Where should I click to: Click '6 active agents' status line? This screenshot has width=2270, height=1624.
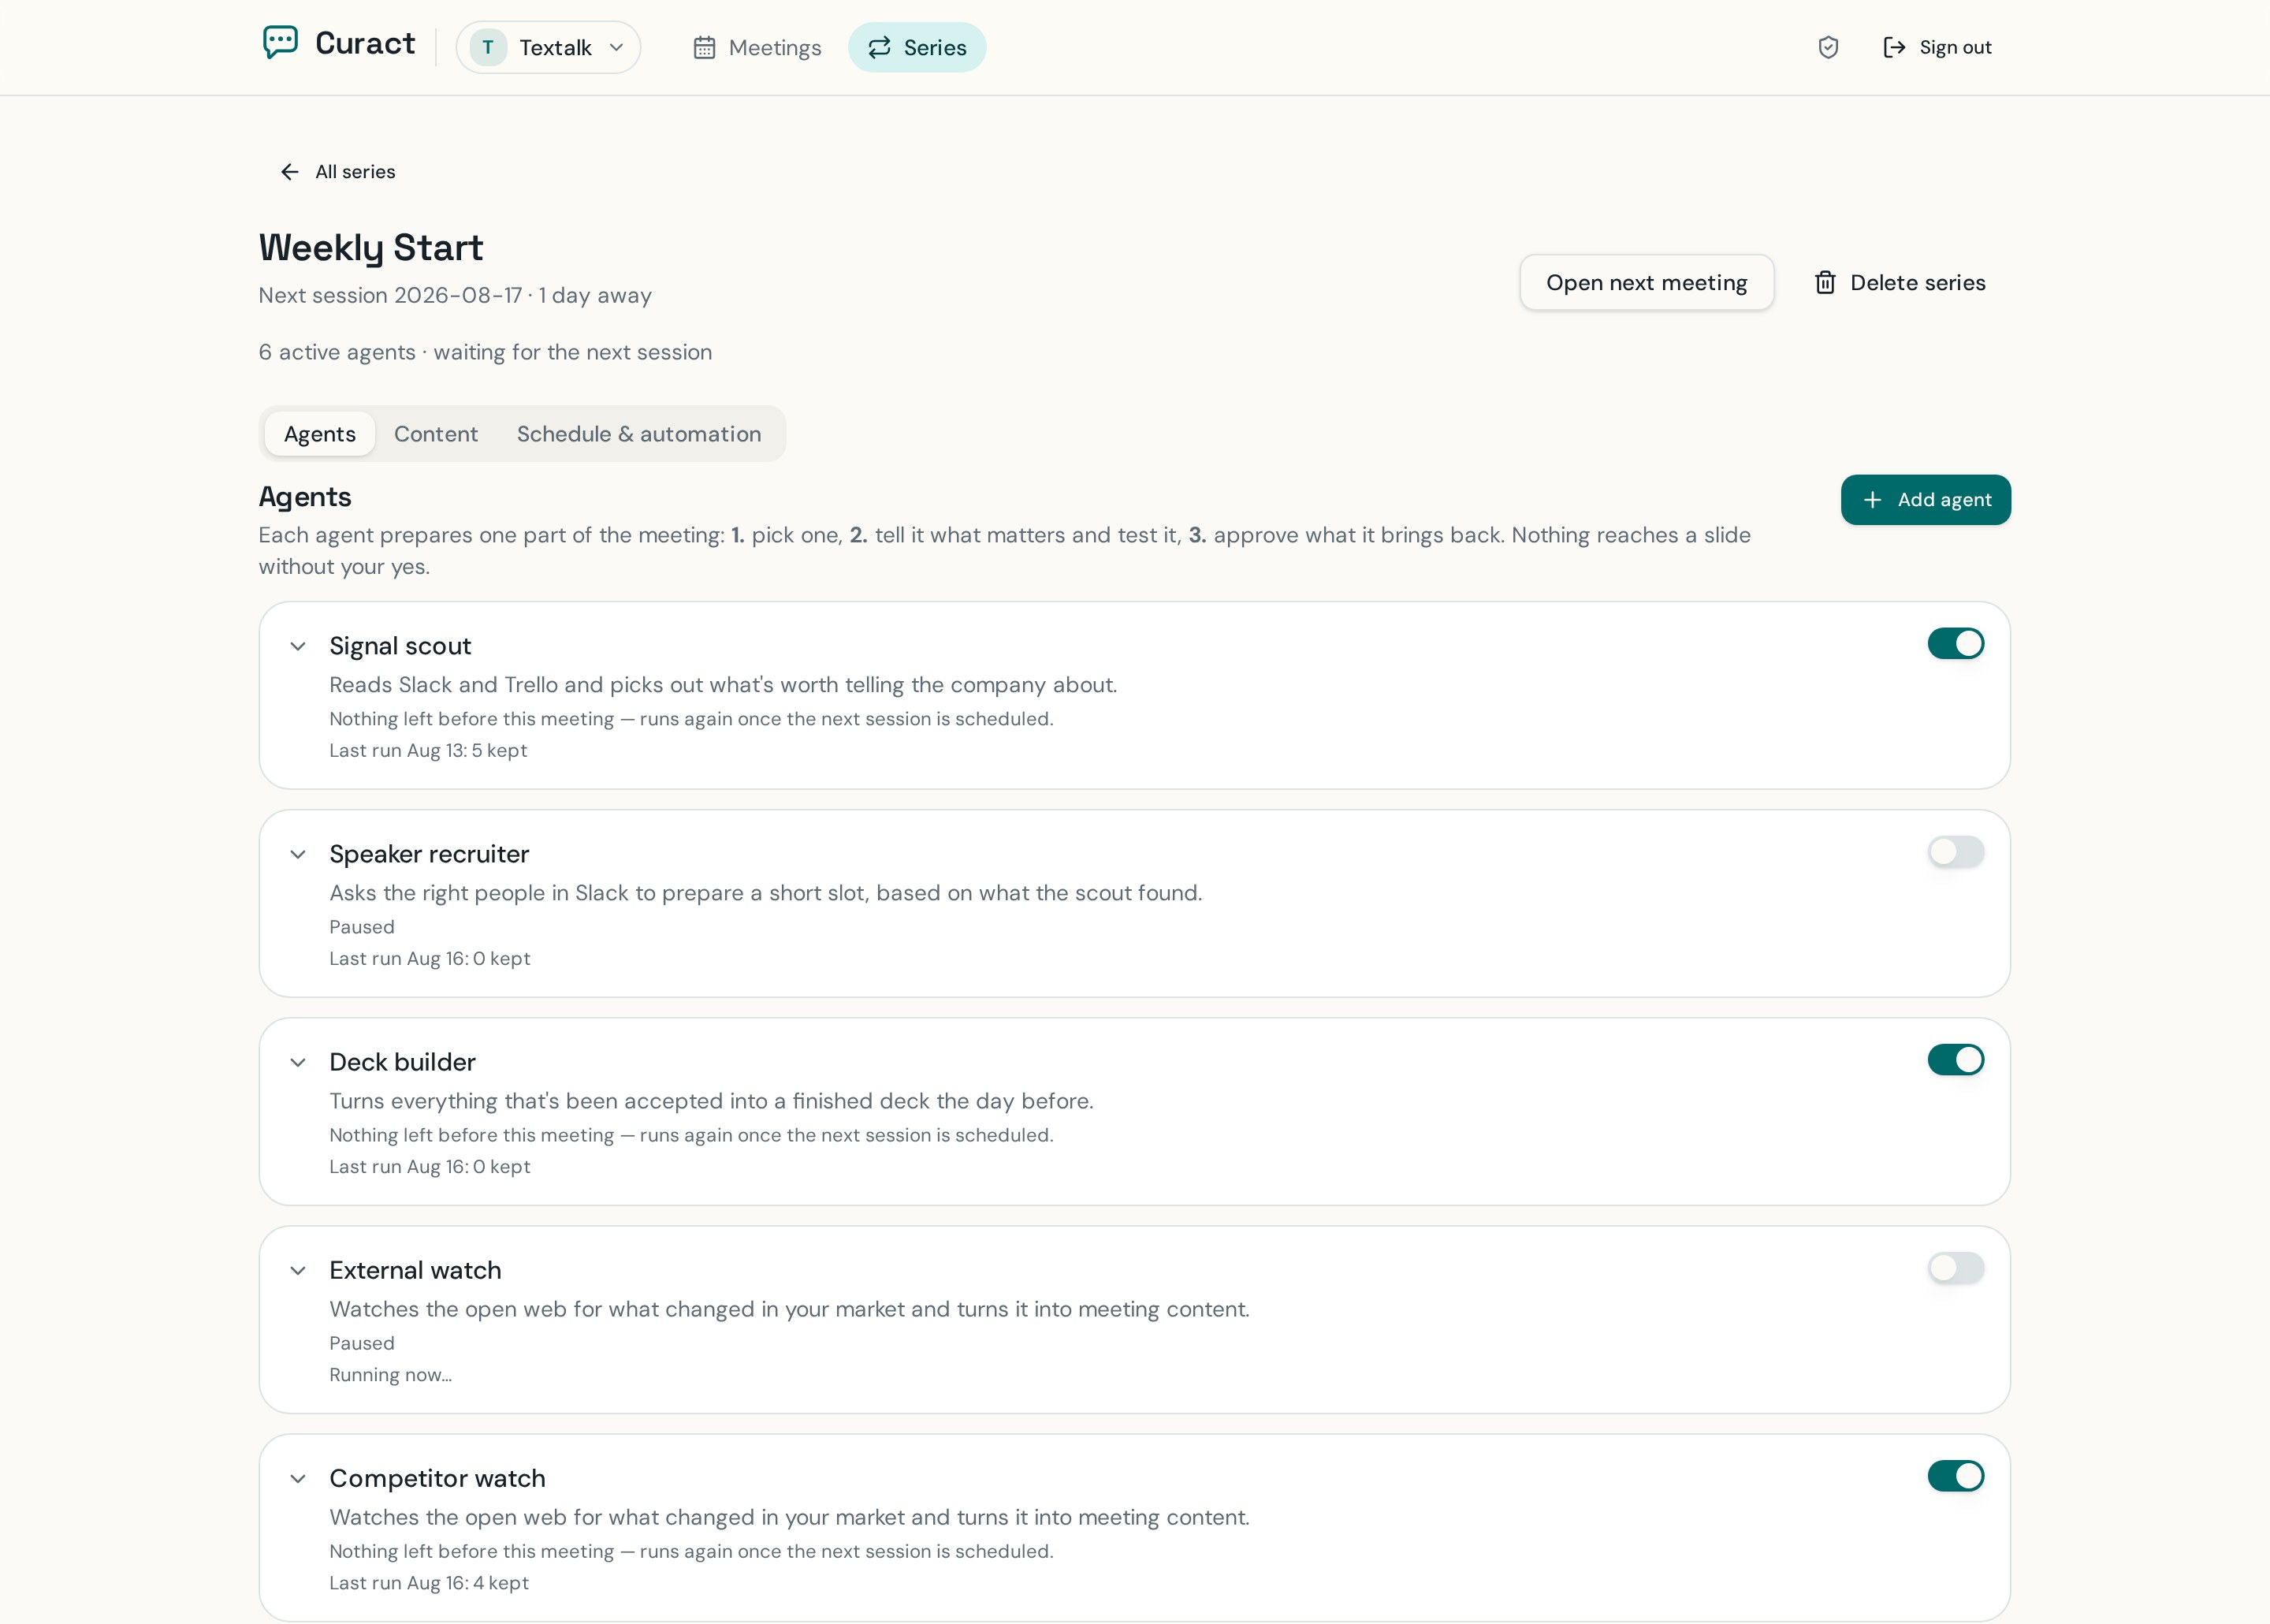pyautogui.click(x=485, y=352)
